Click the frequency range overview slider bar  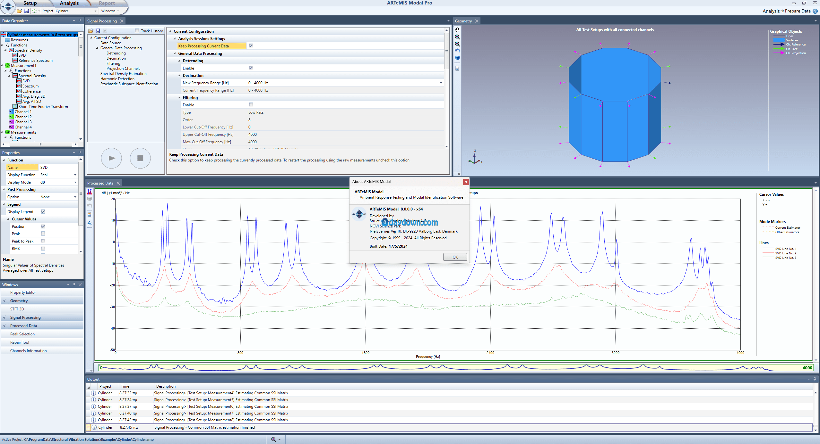coord(456,367)
